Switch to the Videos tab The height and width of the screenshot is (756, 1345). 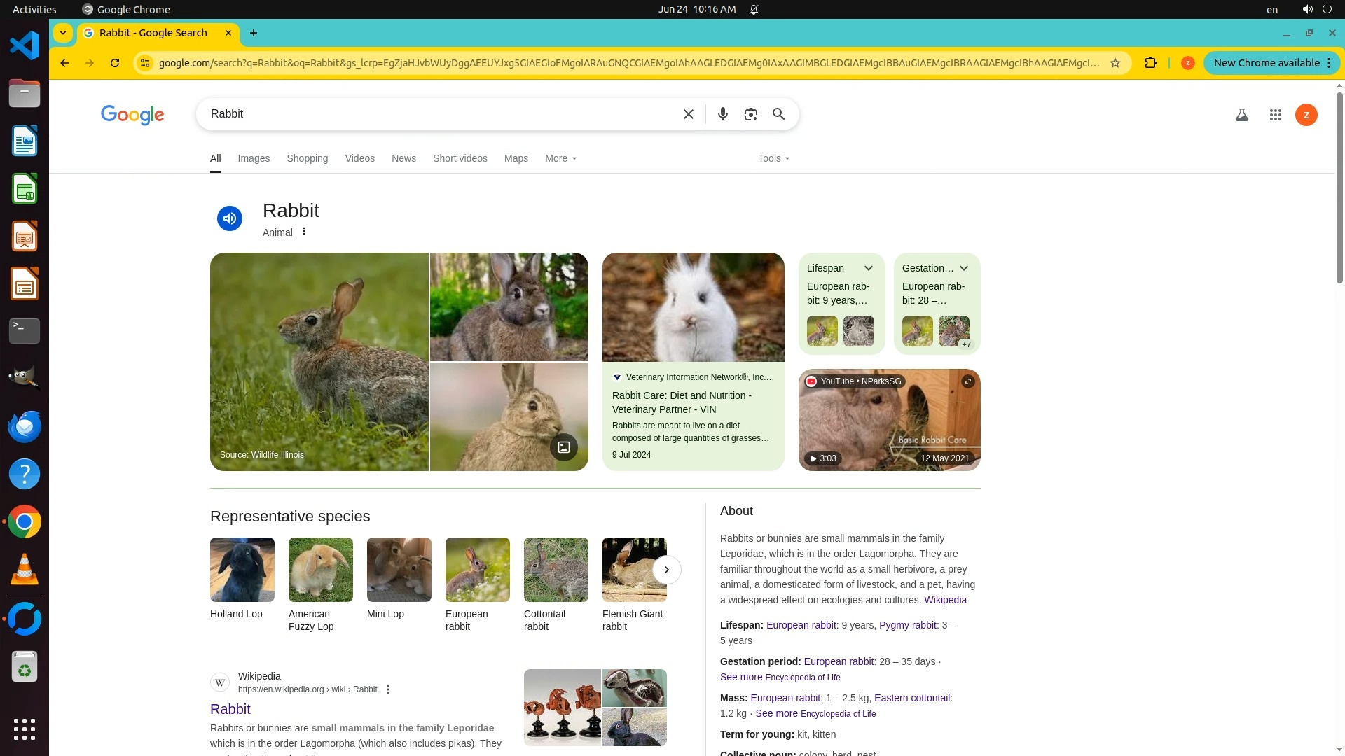tap(359, 158)
